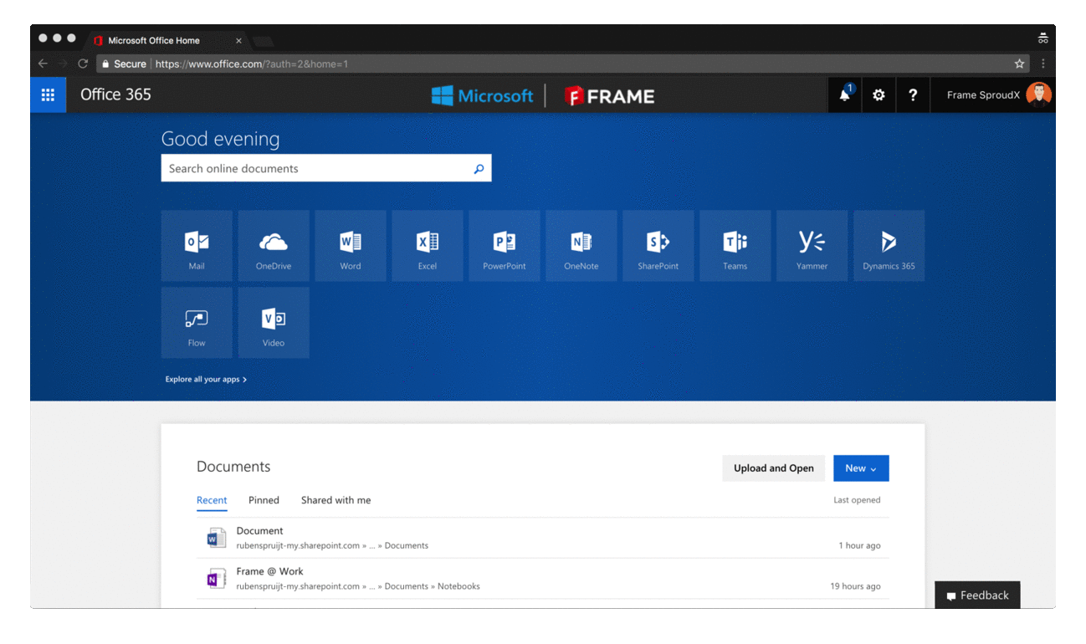Click the Office 365 title link
The height and width of the screenshot is (644, 1086).
click(x=115, y=95)
